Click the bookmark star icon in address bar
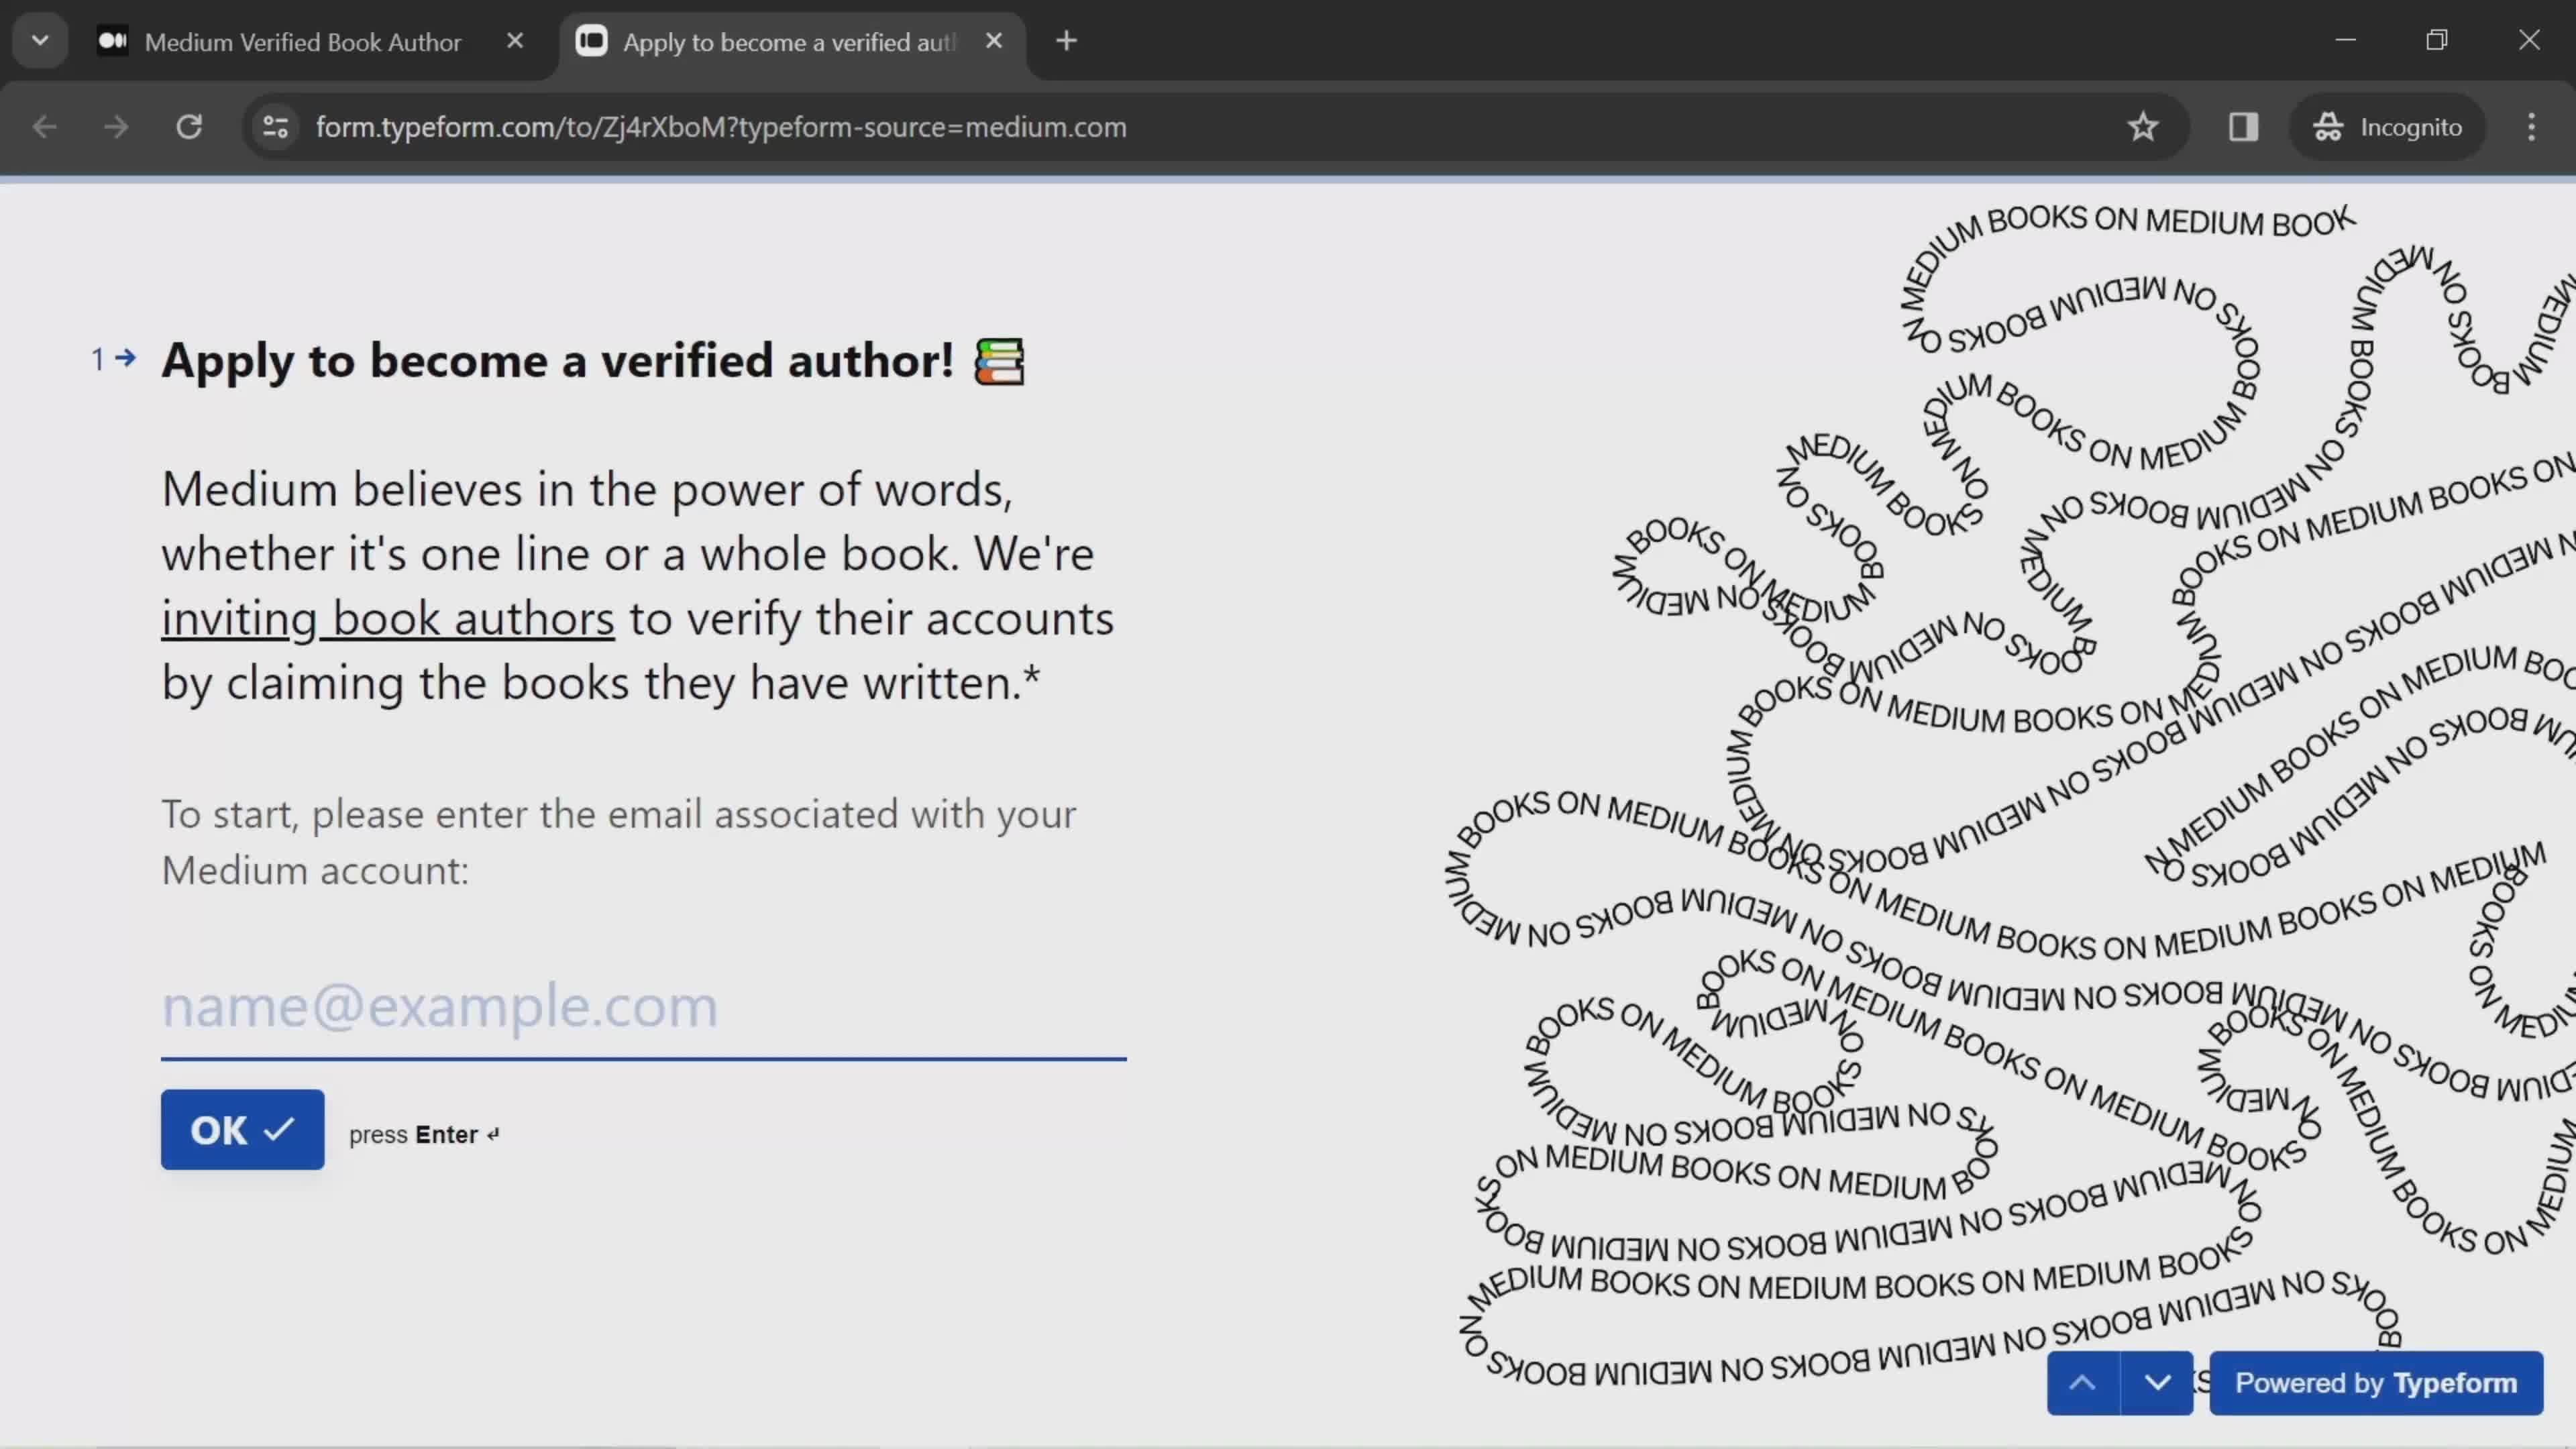The height and width of the screenshot is (1449, 2576). point(2143,125)
